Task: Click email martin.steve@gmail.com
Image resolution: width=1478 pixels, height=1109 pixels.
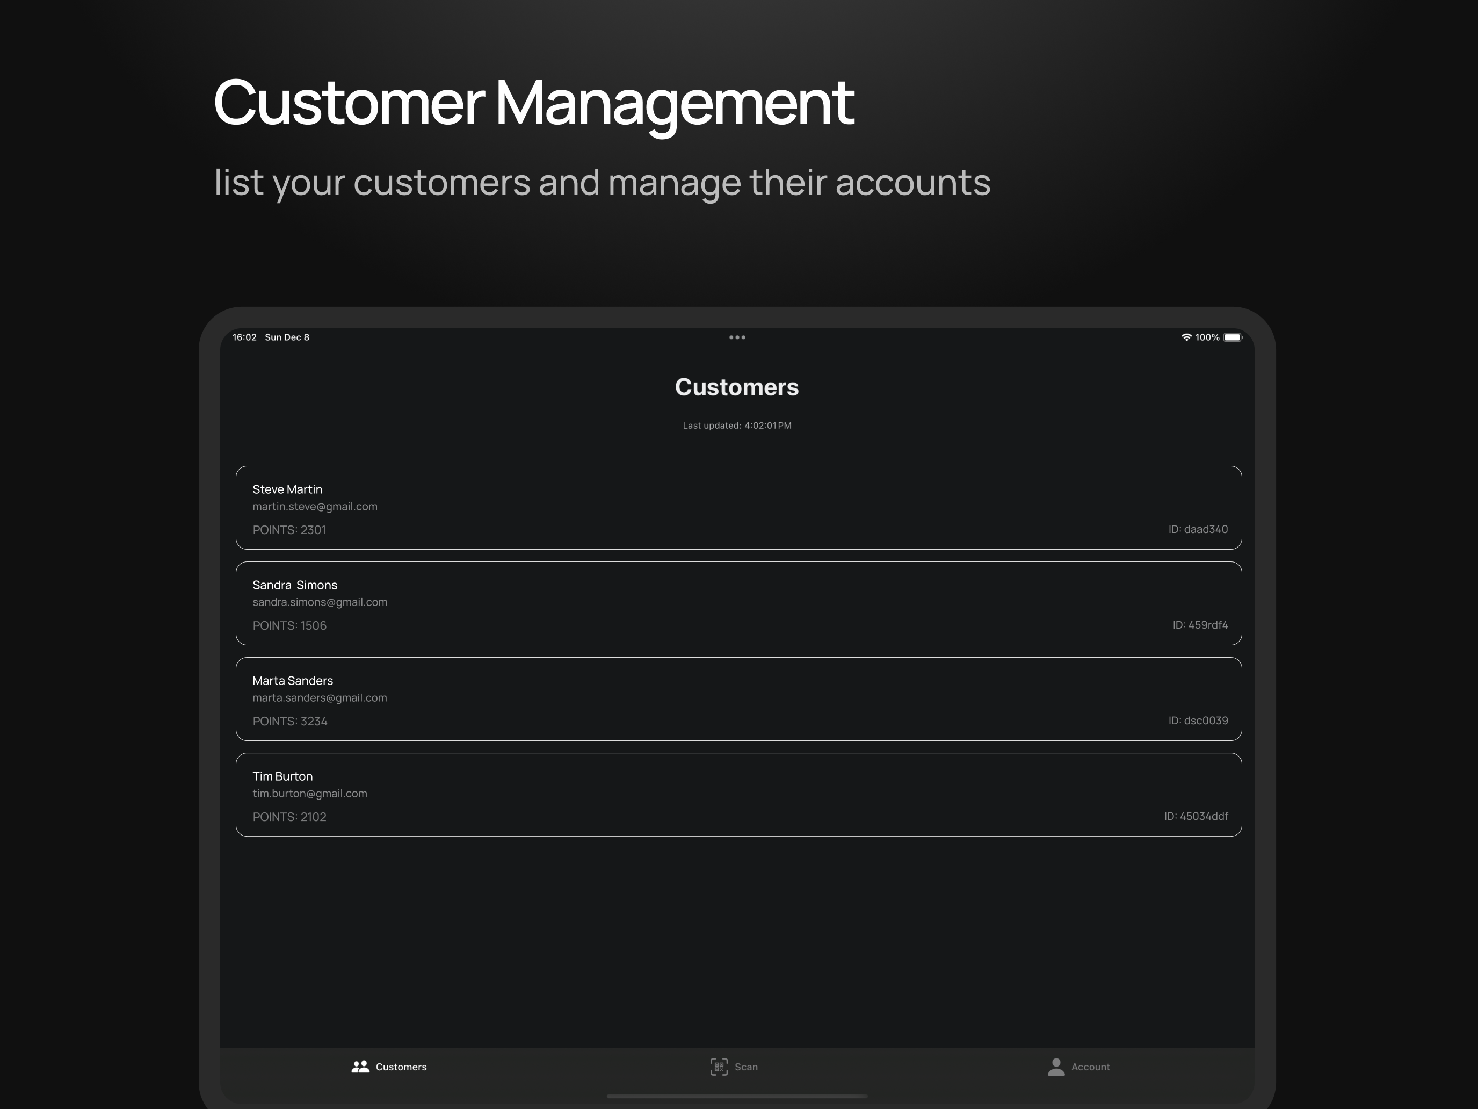Action: click(x=315, y=507)
